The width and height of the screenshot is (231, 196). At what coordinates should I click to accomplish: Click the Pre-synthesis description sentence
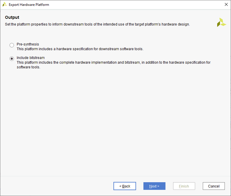point(80,49)
